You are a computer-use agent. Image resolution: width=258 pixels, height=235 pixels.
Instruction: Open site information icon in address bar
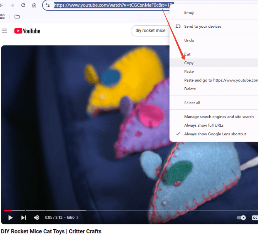click(x=48, y=5)
